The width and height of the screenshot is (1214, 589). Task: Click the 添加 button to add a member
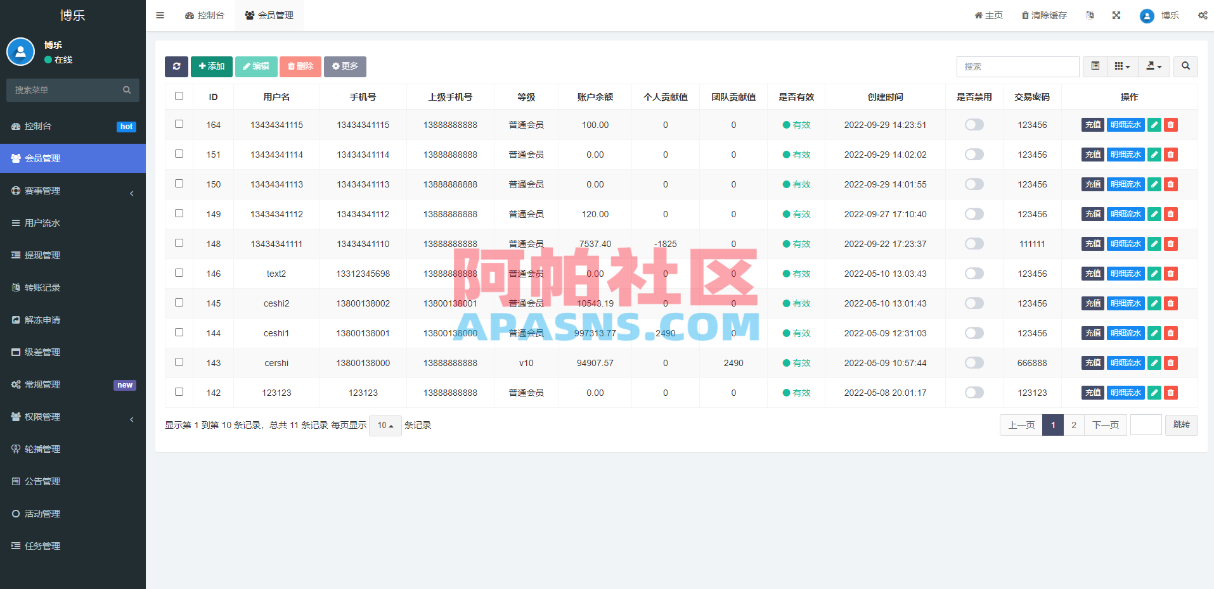point(211,66)
